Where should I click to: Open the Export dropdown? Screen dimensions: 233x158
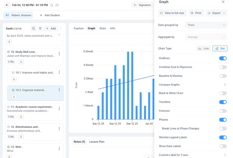point(216,13)
